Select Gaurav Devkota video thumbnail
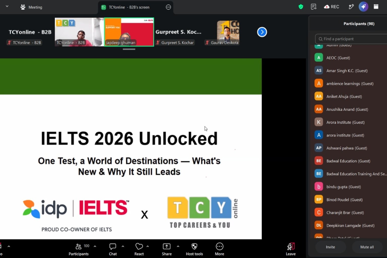Image resolution: width=387 pixels, height=258 pixels. coord(228,32)
